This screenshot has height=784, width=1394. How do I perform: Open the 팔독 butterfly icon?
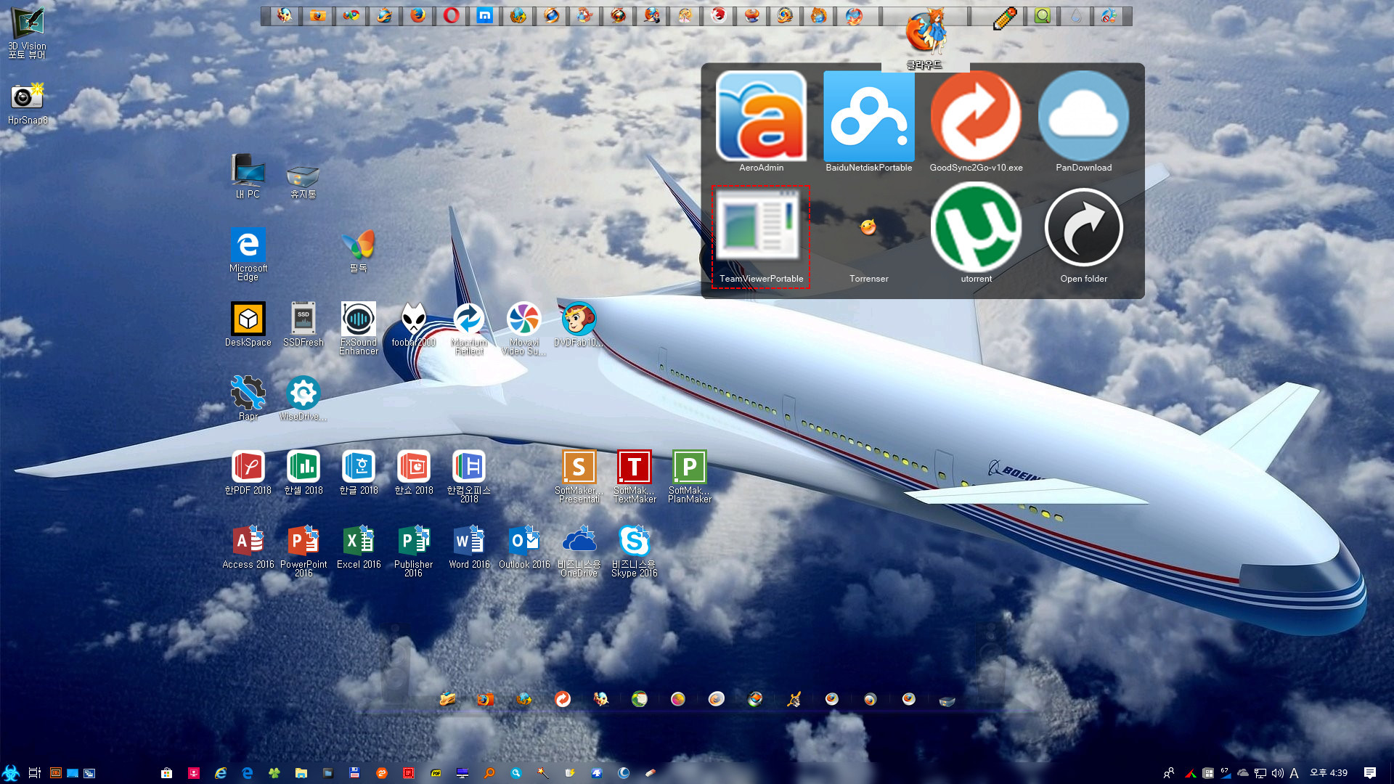pyautogui.click(x=358, y=250)
